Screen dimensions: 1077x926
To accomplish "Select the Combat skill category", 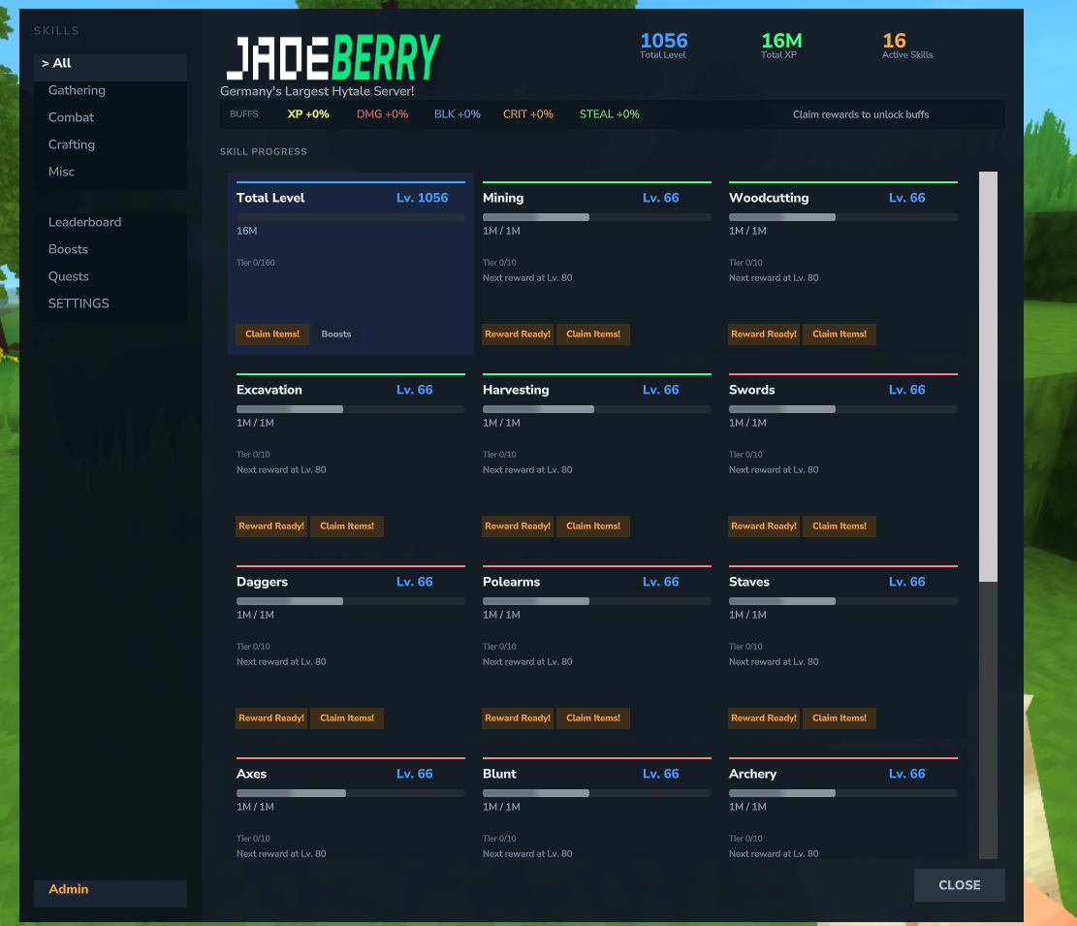I will point(71,117).
